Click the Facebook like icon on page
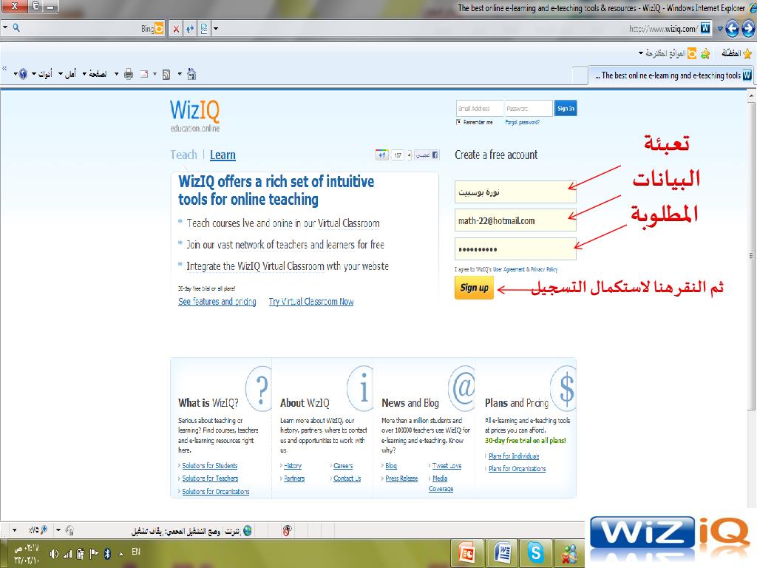 pyautogui.click(x=427, y=155)
